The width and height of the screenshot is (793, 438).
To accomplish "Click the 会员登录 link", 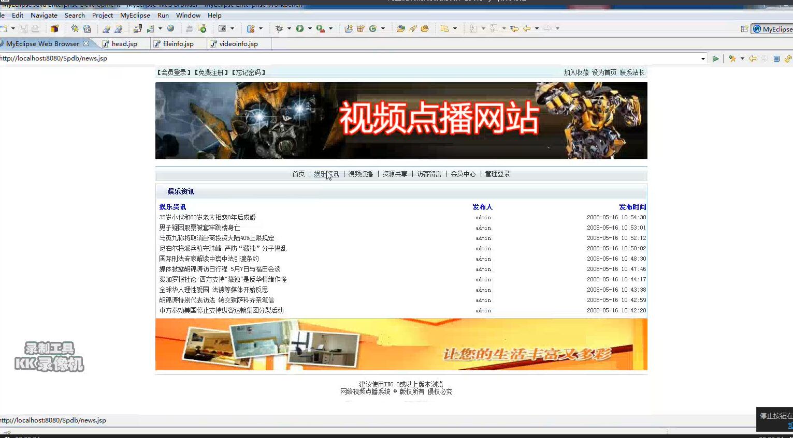I will pyautogui.click(x=174, y=73).
